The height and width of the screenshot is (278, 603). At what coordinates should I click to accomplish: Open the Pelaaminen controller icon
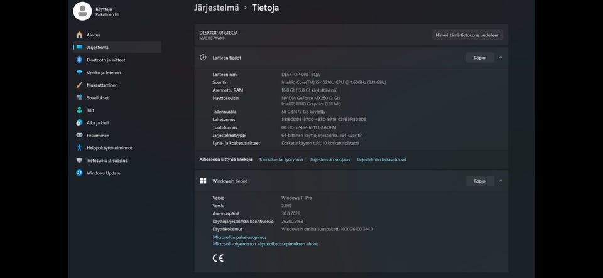[x=79, y=135]
